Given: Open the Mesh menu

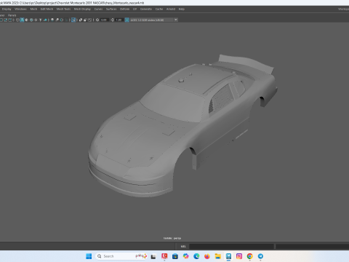Looking at the screenshot, I should coord(33,9).
